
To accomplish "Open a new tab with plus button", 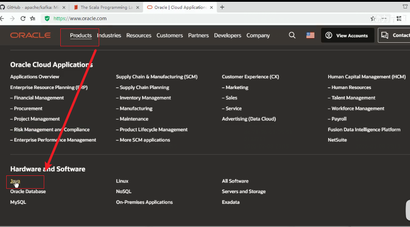I will (x=222, y=7).
